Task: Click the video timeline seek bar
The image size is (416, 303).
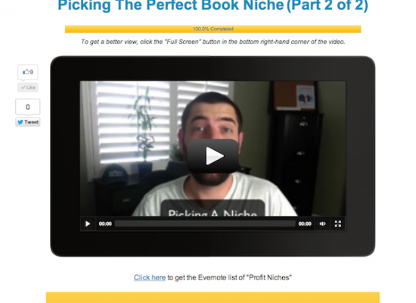Action: (205, 223)
